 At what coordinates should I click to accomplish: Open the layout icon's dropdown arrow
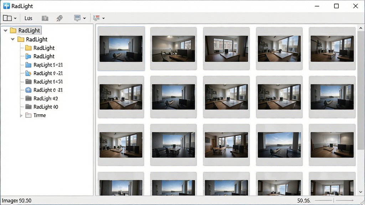pos(15,19)
